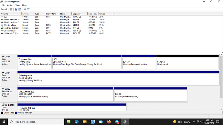Click the File System column header
223x125 pixels.
click(x=52, y=14)
